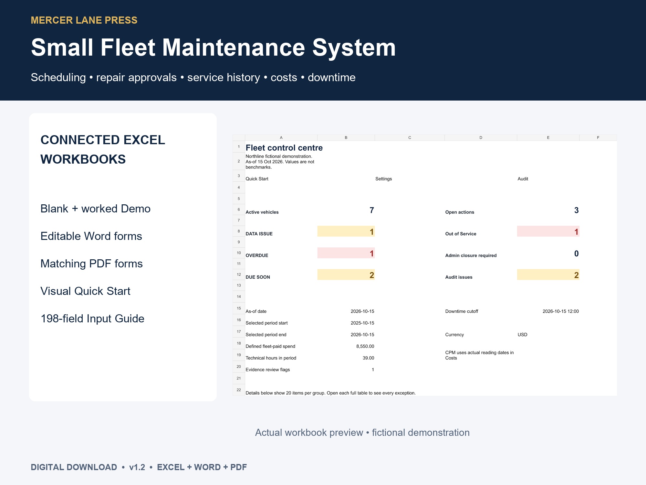
Task: Open the Quick Start link in row 3
Action: pyautogui.click(x=257, y=179)
